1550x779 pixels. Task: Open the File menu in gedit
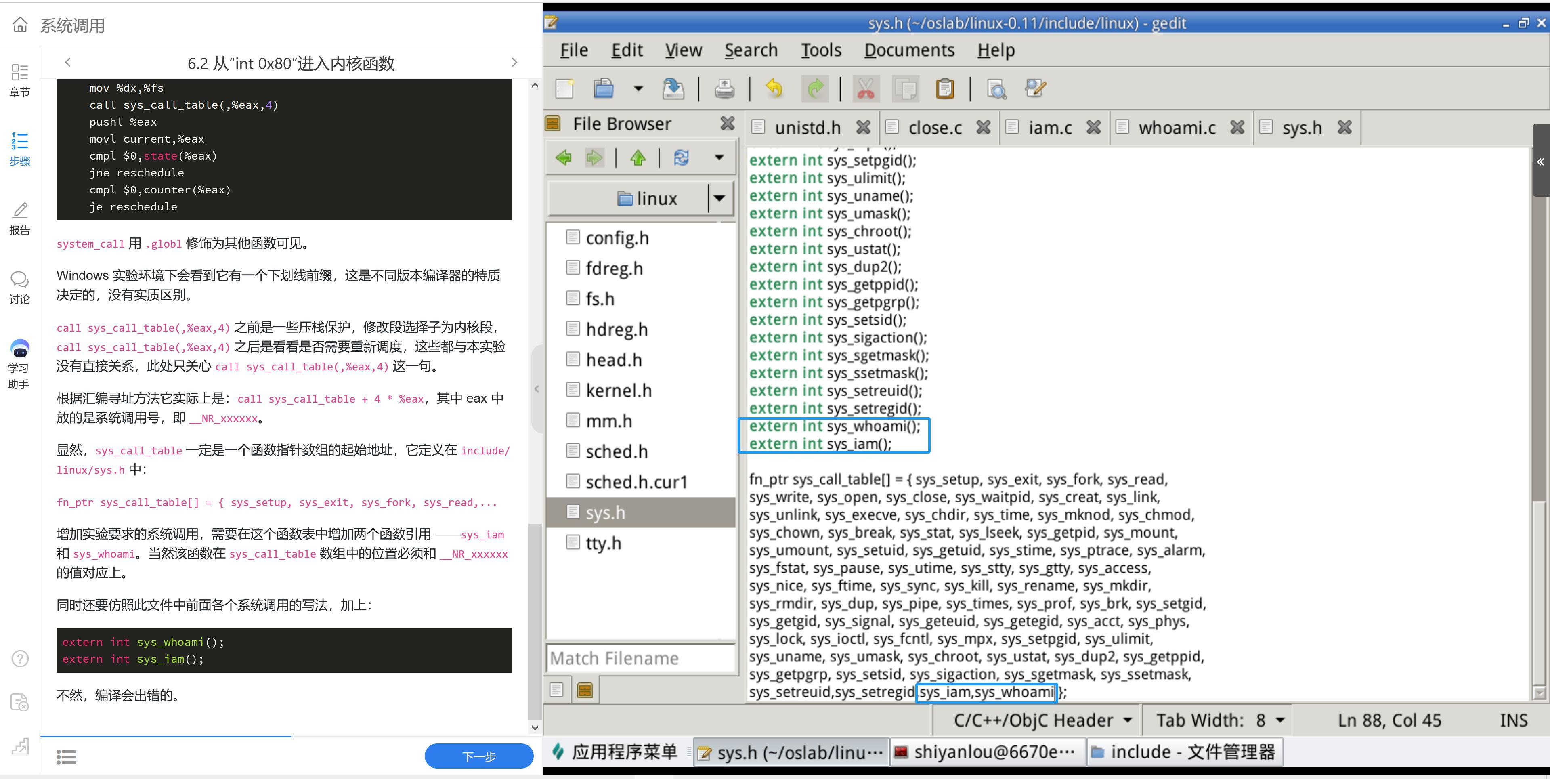click(x=574, y=50)
